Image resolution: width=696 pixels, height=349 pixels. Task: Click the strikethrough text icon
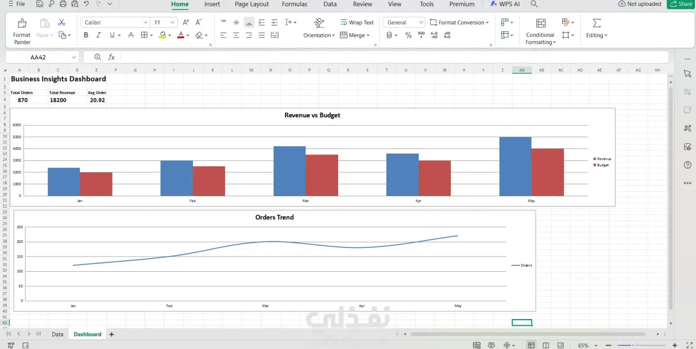point(130,35)
